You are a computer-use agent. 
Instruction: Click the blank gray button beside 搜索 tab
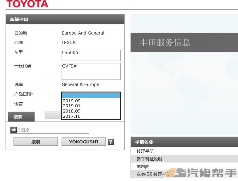point(54,115)
